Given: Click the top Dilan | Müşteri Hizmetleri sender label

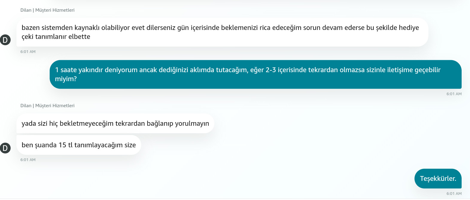Looking at the screenshot, I should pos(47,10).
